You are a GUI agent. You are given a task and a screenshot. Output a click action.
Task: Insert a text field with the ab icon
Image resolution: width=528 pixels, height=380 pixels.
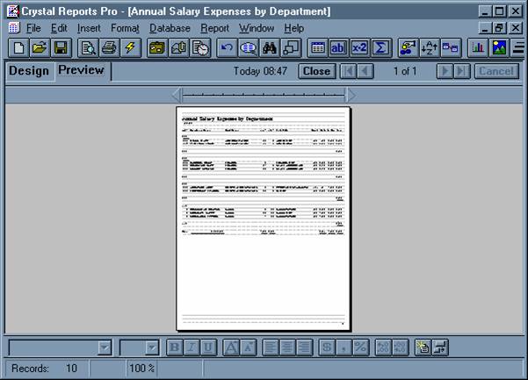[339, 47]
